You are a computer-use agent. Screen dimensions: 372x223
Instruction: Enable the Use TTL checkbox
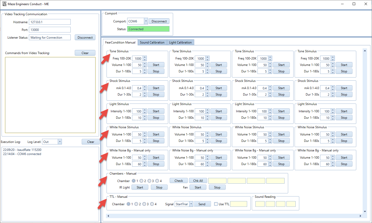[x=216, y=204]
